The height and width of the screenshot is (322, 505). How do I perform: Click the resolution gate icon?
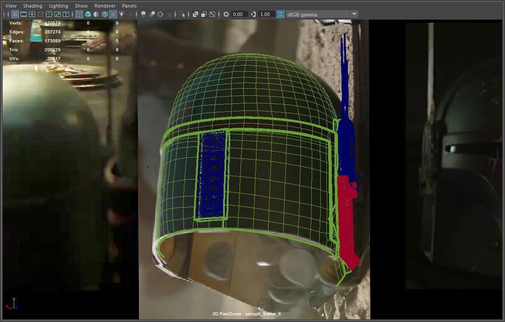(32, 14)
